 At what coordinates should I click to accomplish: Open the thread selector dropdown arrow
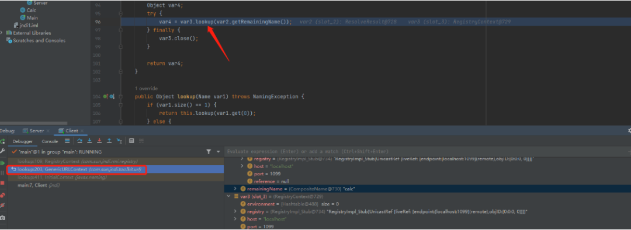coord(219,152)
